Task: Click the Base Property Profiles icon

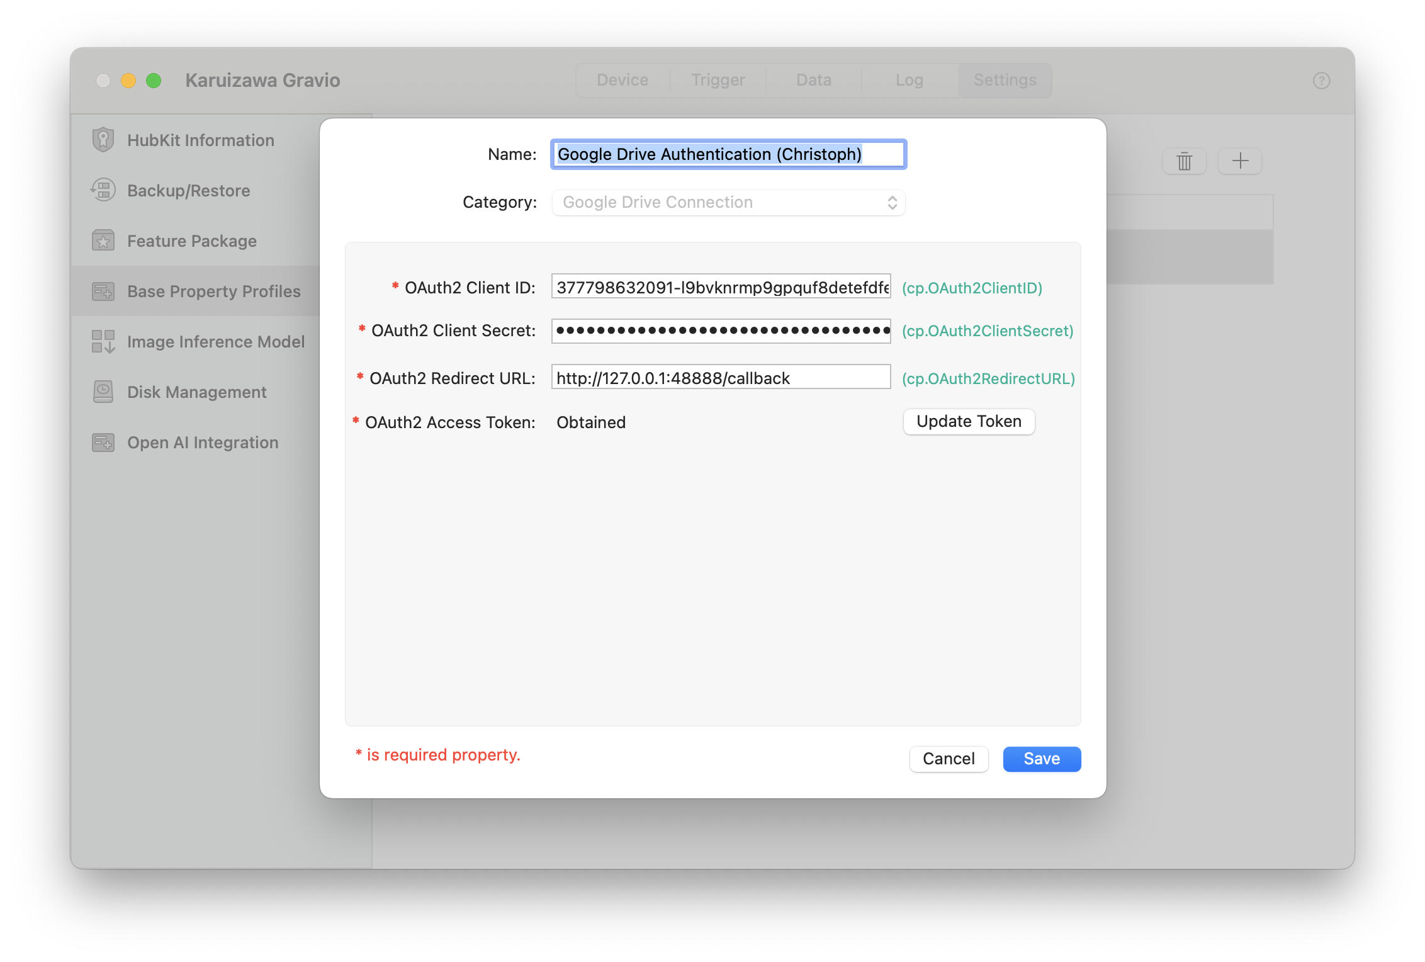Action: (x=103, y=291)
